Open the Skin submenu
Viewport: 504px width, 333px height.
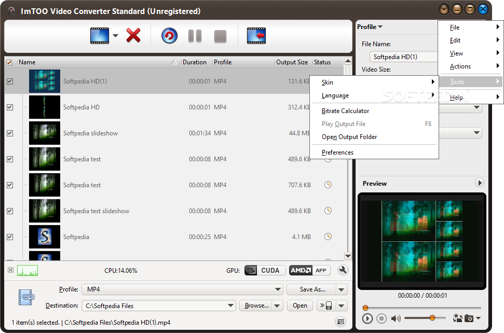tap(375, 82)
